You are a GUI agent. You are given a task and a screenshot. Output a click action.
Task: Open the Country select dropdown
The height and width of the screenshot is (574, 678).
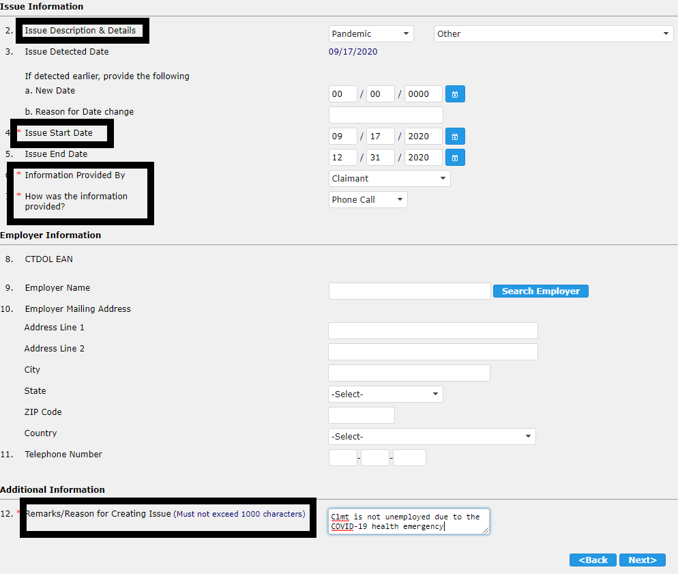(x=432, y=437)
